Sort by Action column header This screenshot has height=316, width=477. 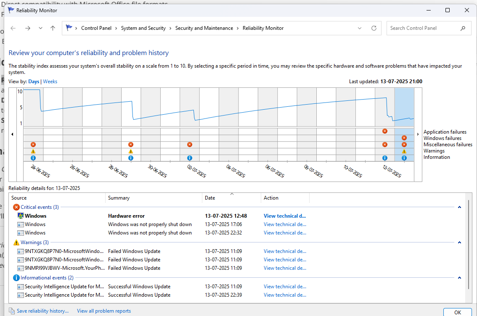click(285, 198)
